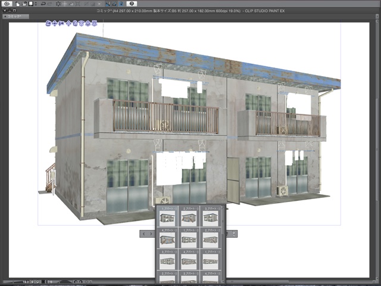Click the preset list scrollbar up arrow
Screen dimensions: 381x286
pos(223,207)
